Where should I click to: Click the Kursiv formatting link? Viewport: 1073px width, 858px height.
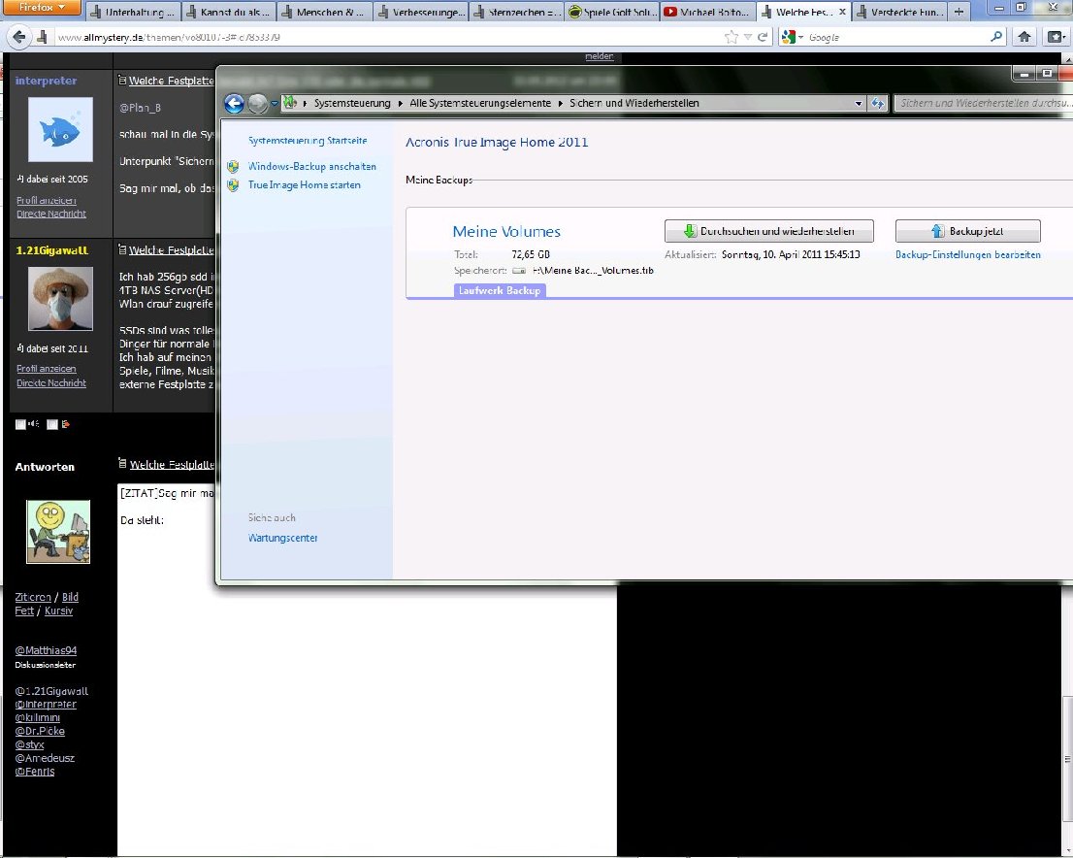point(58,610)
